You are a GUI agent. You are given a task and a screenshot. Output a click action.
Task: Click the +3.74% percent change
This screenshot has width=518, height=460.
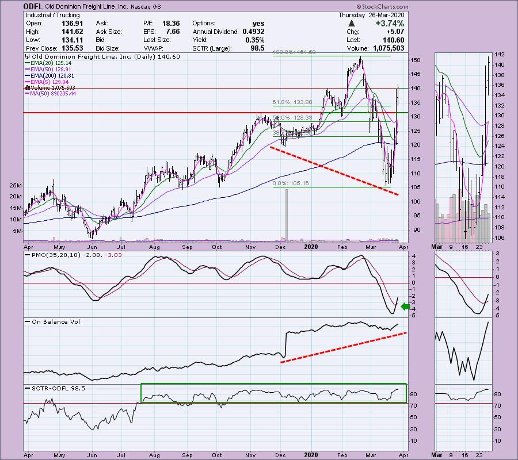tap(390, 24)
